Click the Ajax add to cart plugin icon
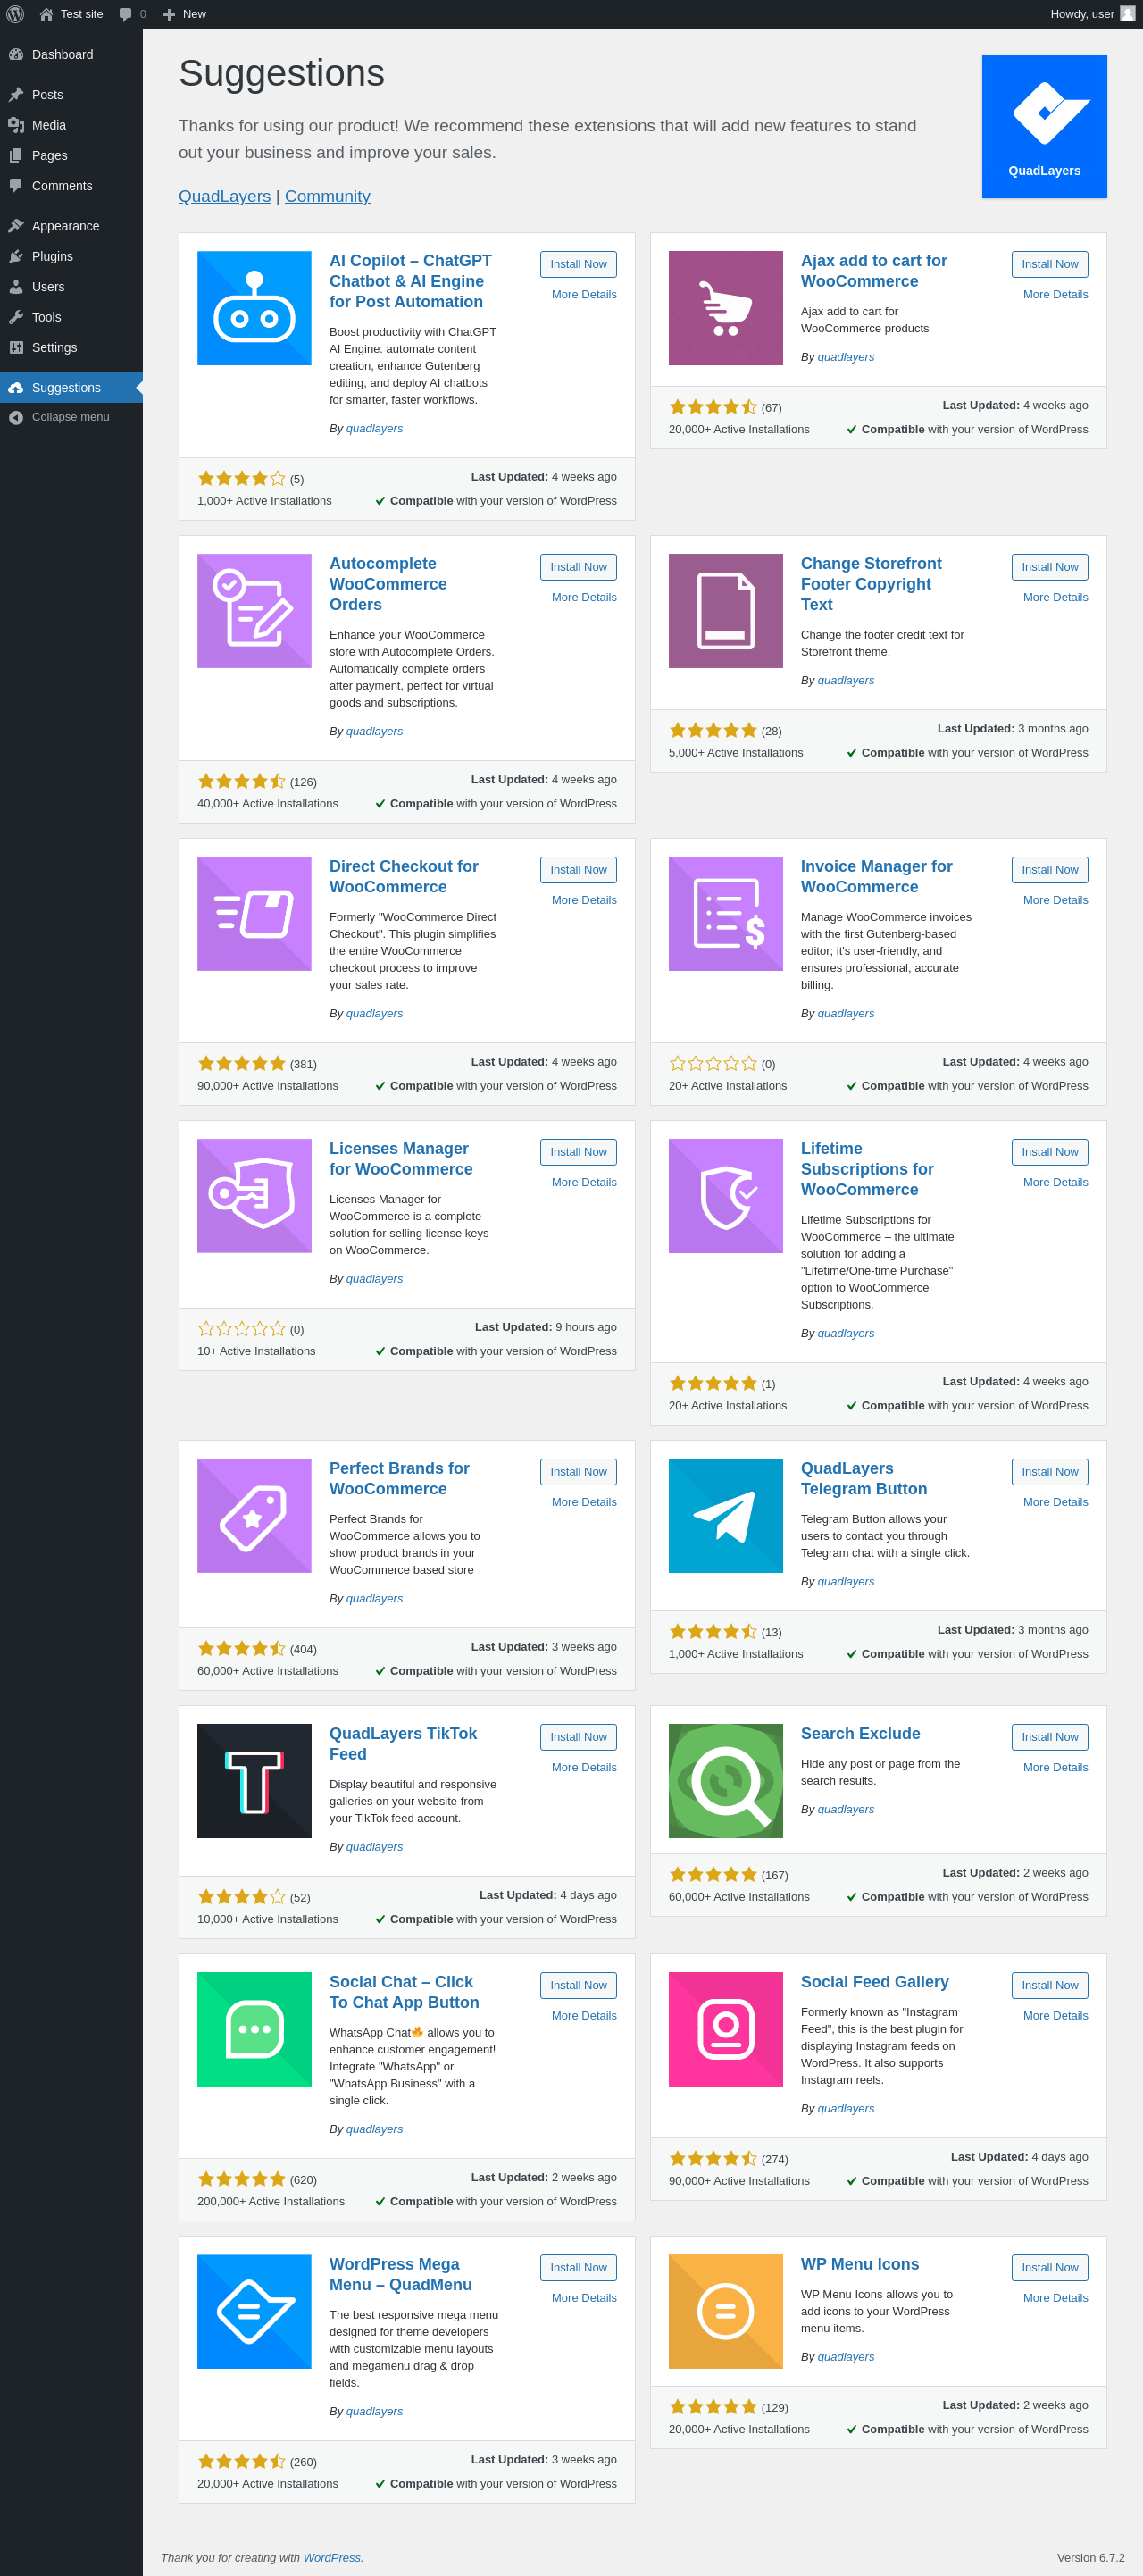Image resolution: width=1143 pixels, height=2576 pixels. [725, 308]
